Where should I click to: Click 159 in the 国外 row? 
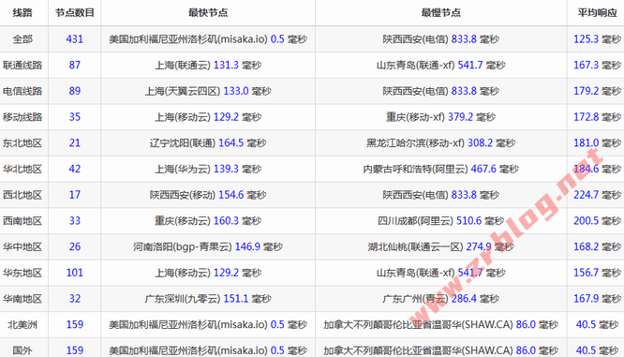click(x=74, y=350)
